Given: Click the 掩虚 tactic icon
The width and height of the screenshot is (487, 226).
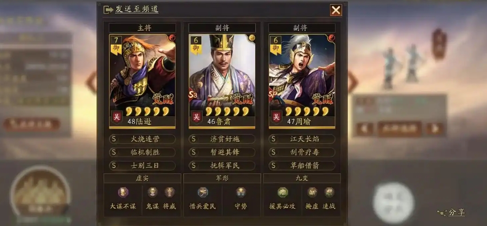Looking at the screenshot, I should [312, 192].
